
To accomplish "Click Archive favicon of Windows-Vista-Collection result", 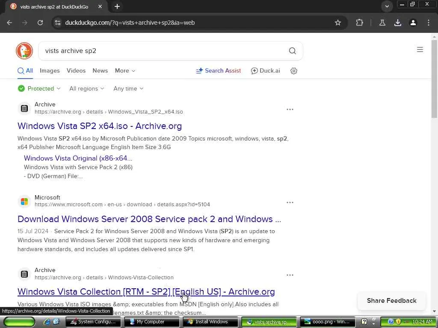I will coord(24,274).
